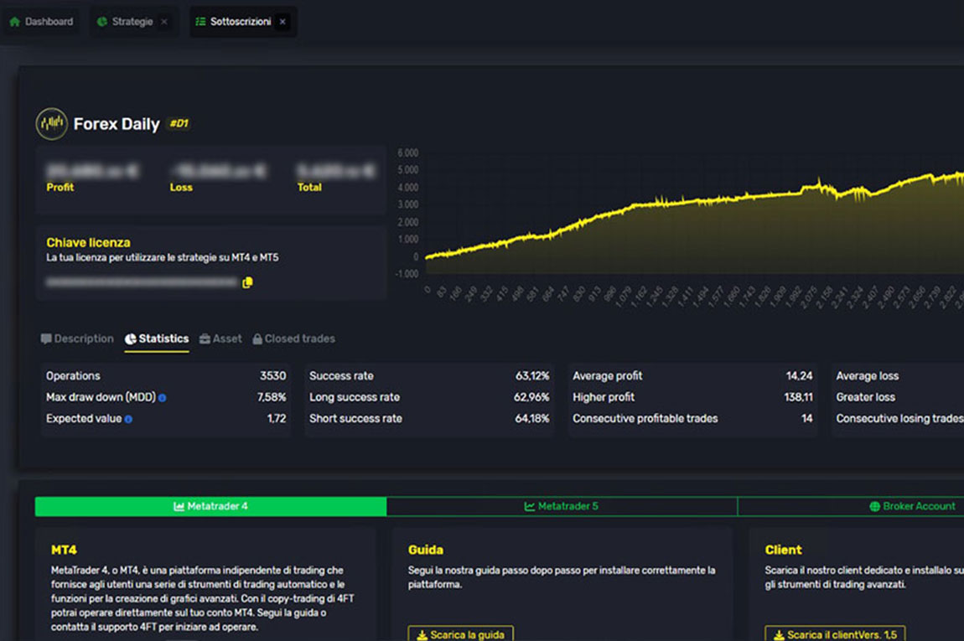Switch to the Asset section tab
Viewport: 964px width, 641px height.
coord(220,339)
